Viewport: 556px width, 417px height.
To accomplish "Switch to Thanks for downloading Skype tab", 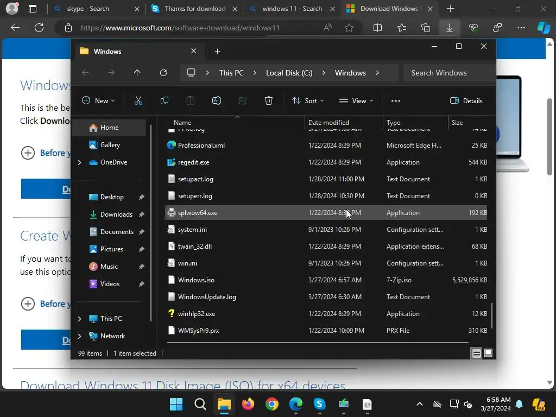I will click(x=194, y=9).
